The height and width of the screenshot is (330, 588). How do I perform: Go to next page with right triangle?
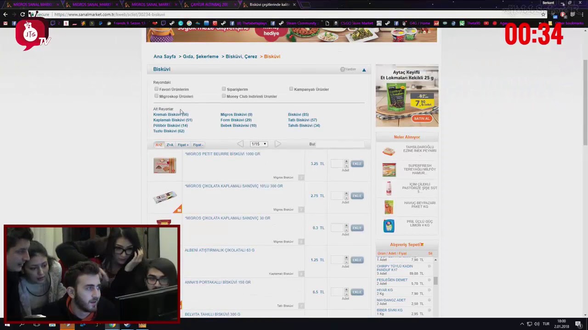[278, 144]
